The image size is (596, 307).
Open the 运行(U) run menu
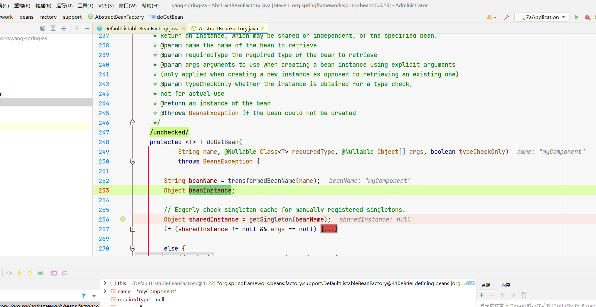tap(64, 5)
